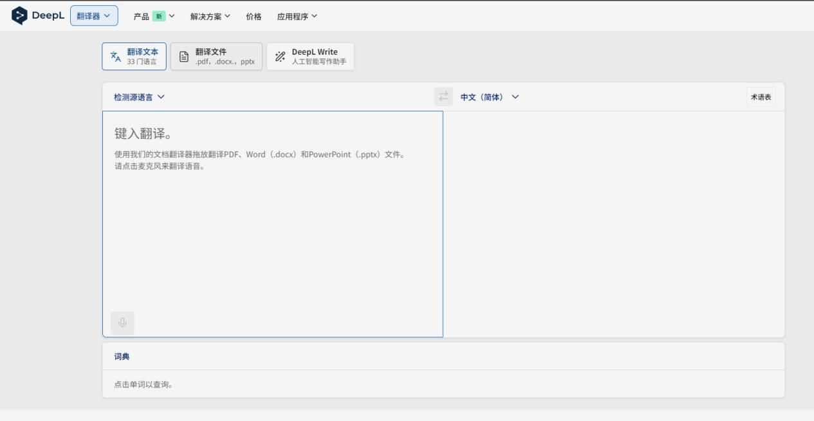The width and height of the screenshot is (814, 421).
Task: Click the translate text icon
Action: pyautogui.click(x=115, y=57)
